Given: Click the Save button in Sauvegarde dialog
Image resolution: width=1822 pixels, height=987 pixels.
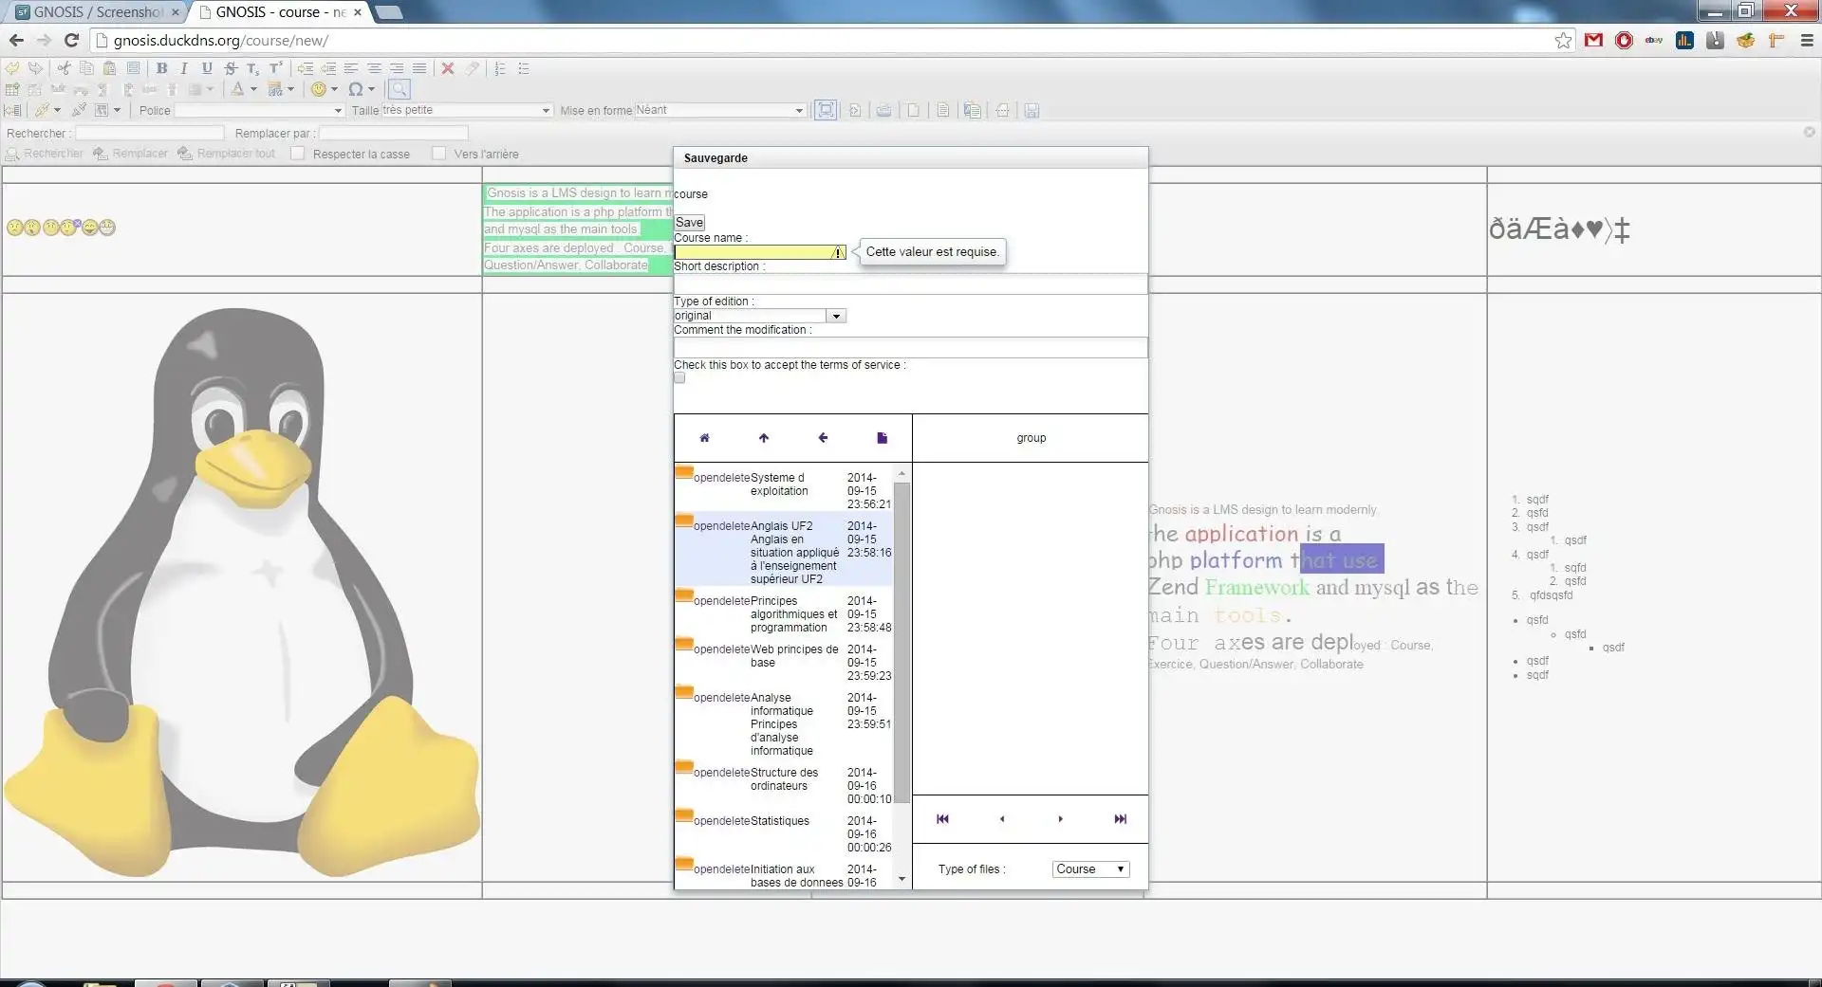Looking at the screenshot, I should pyautogui.click(x=690, y=223).
